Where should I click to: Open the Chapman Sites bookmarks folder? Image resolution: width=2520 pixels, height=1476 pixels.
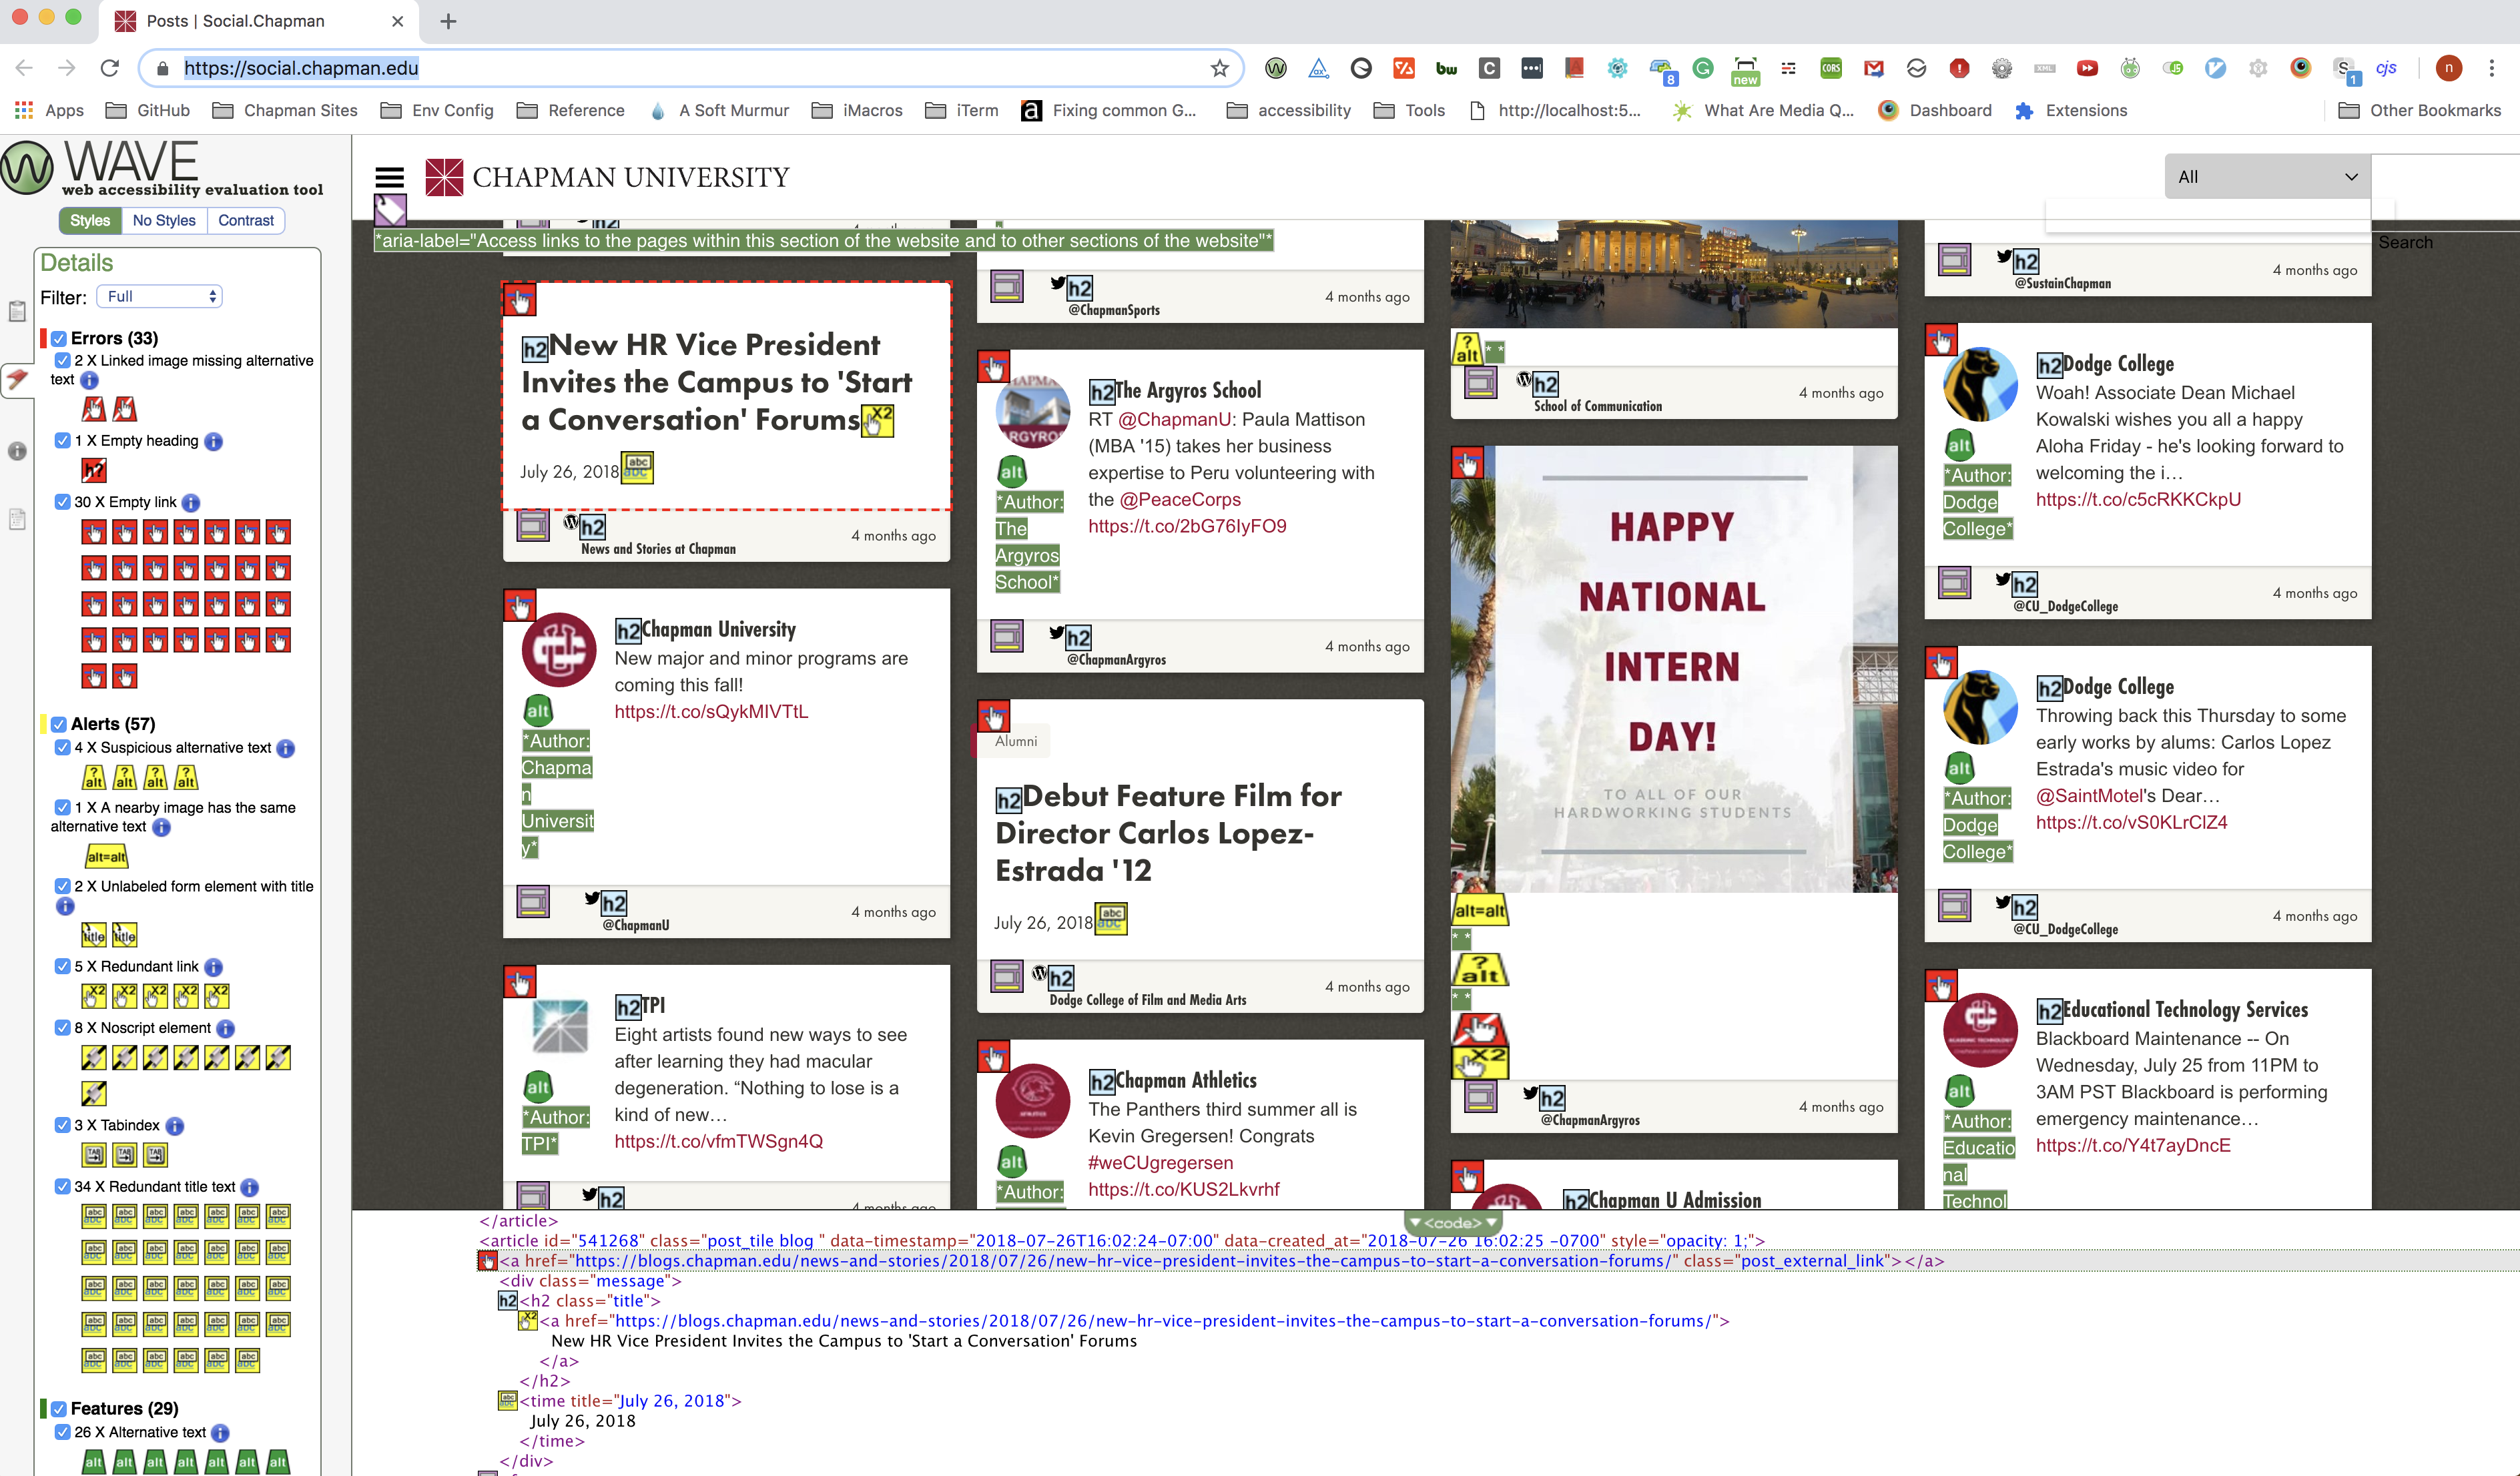(285, 110)
